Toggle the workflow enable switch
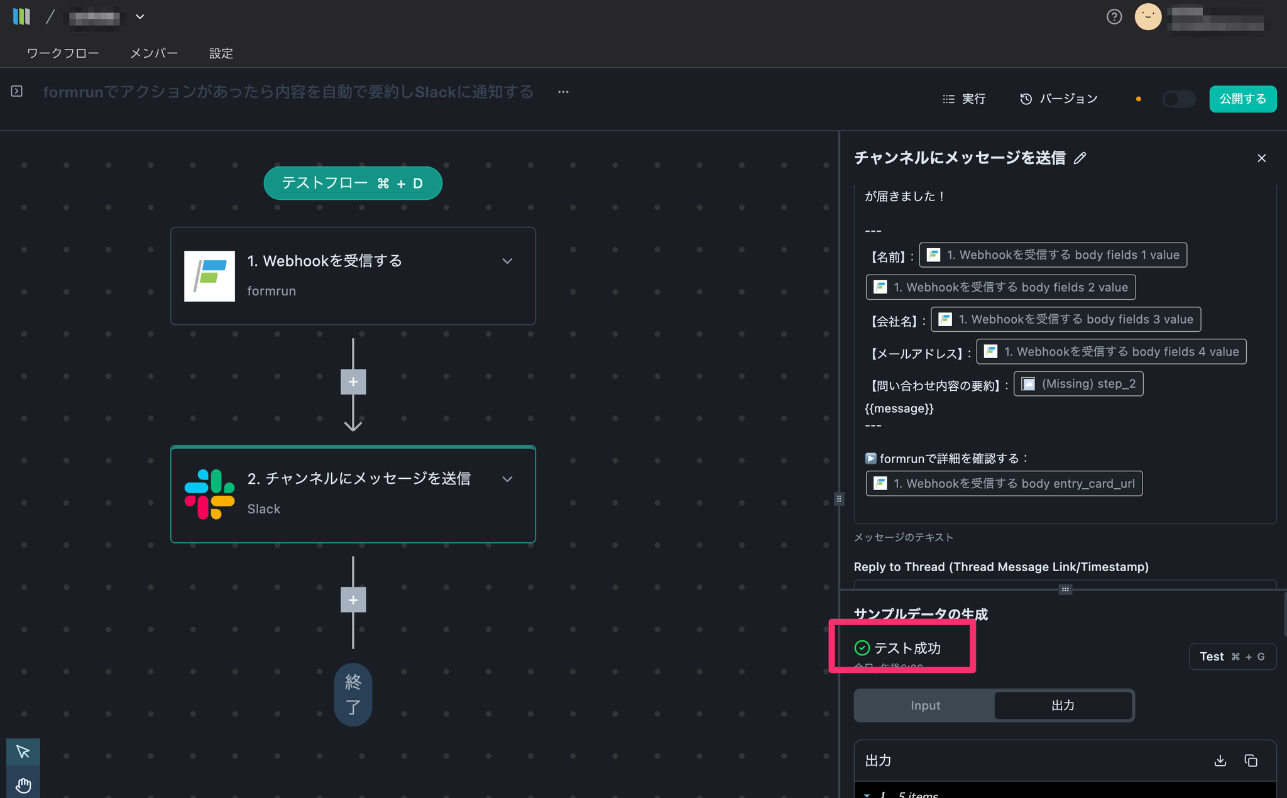The height and width of the screenshot is (798, 1287). (1178, 99)
